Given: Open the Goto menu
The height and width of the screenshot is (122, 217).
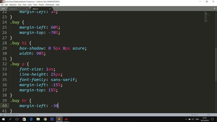Looking at the screenshot, I should click(x=29, y=5).
